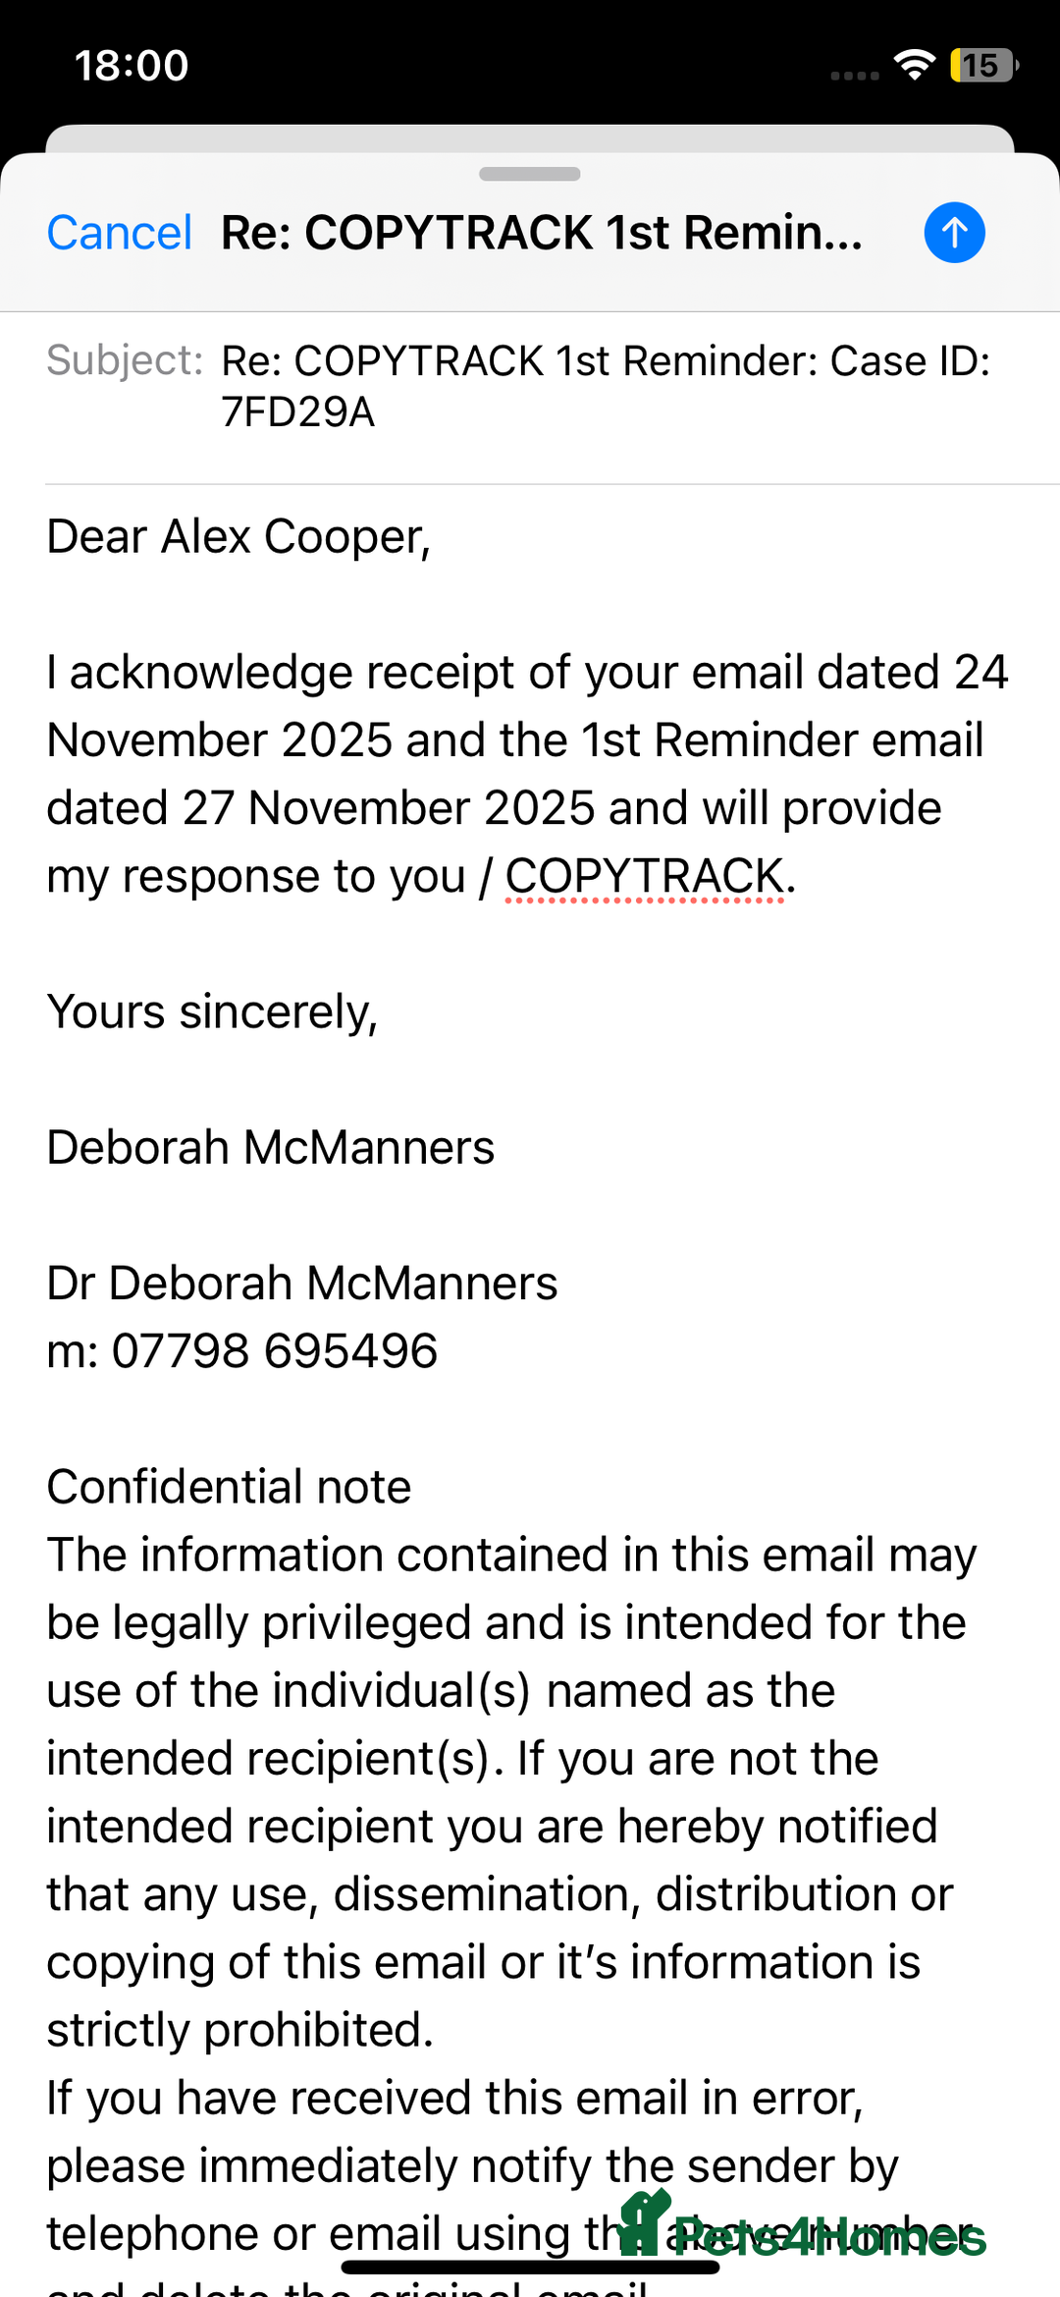Tap the cellular signal dots

(854, 76)
